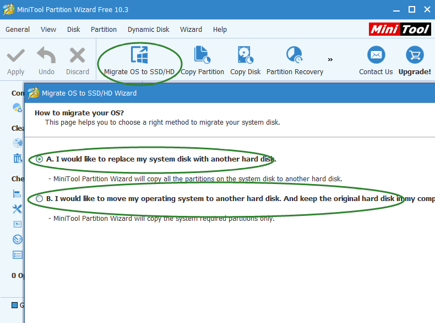Click text 'copy the system required partitions only'
Screen dimensions: 435x323
(210, 219)
